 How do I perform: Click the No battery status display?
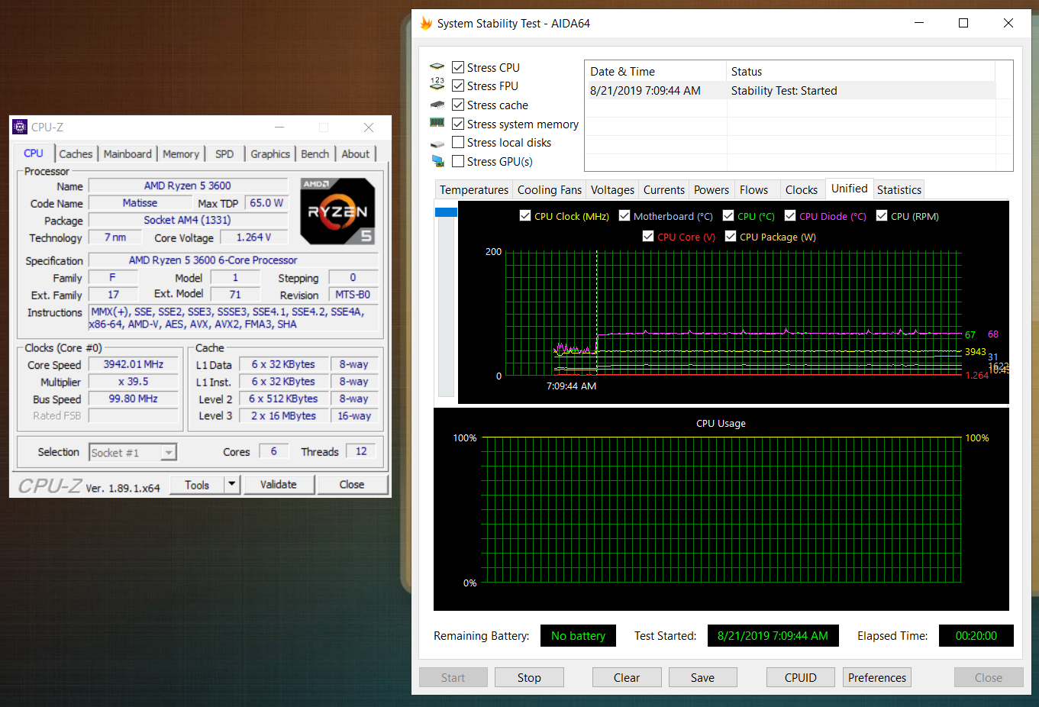tap(579, 635)
